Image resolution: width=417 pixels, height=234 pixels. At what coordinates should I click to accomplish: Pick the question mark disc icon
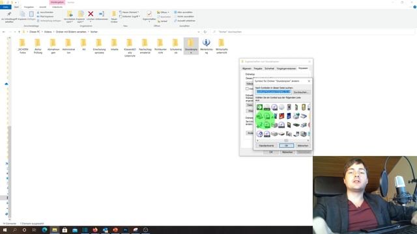[259, 134]
